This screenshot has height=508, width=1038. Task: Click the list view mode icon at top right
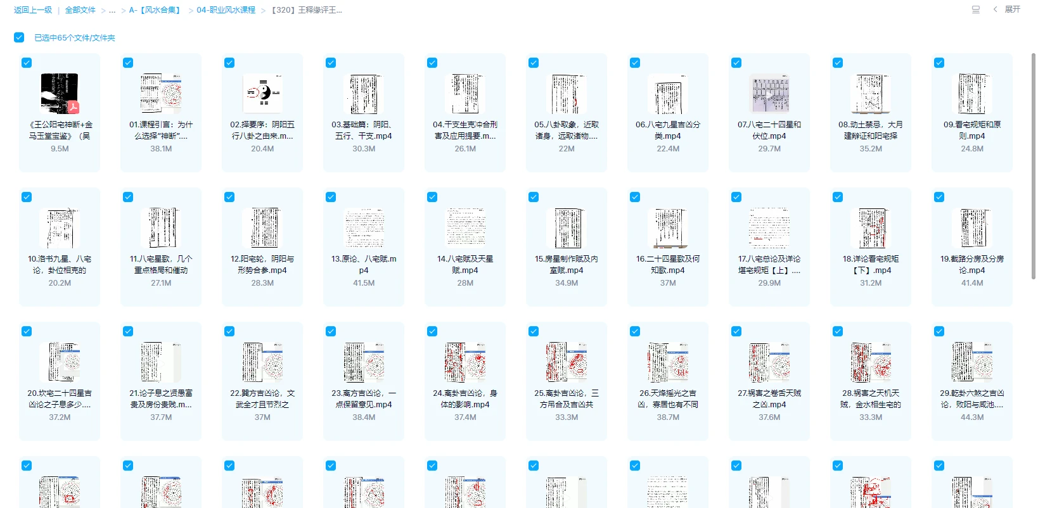(x=976, y=10)
